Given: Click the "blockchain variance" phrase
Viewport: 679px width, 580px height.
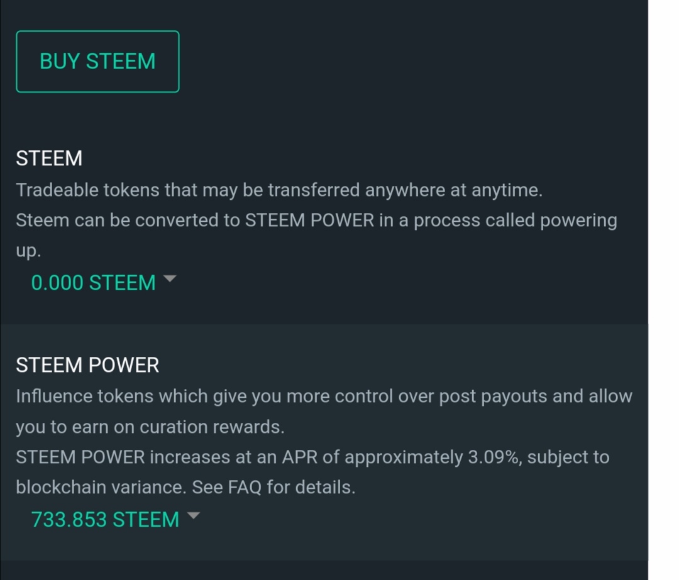Looking at the screenshot, I should (x=101, y=487).
